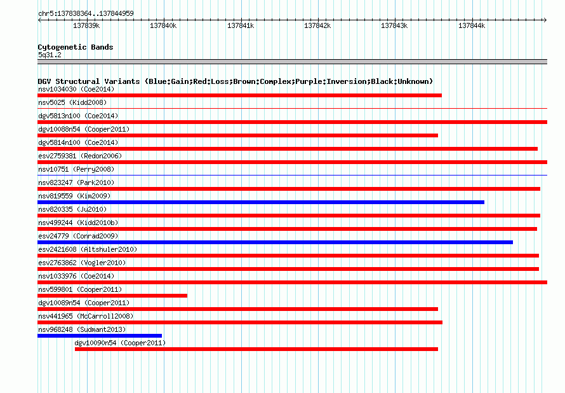The image size is (565, 393).
Task: Click the 137840k ruler tick label
Action: [x=163, y=26]
